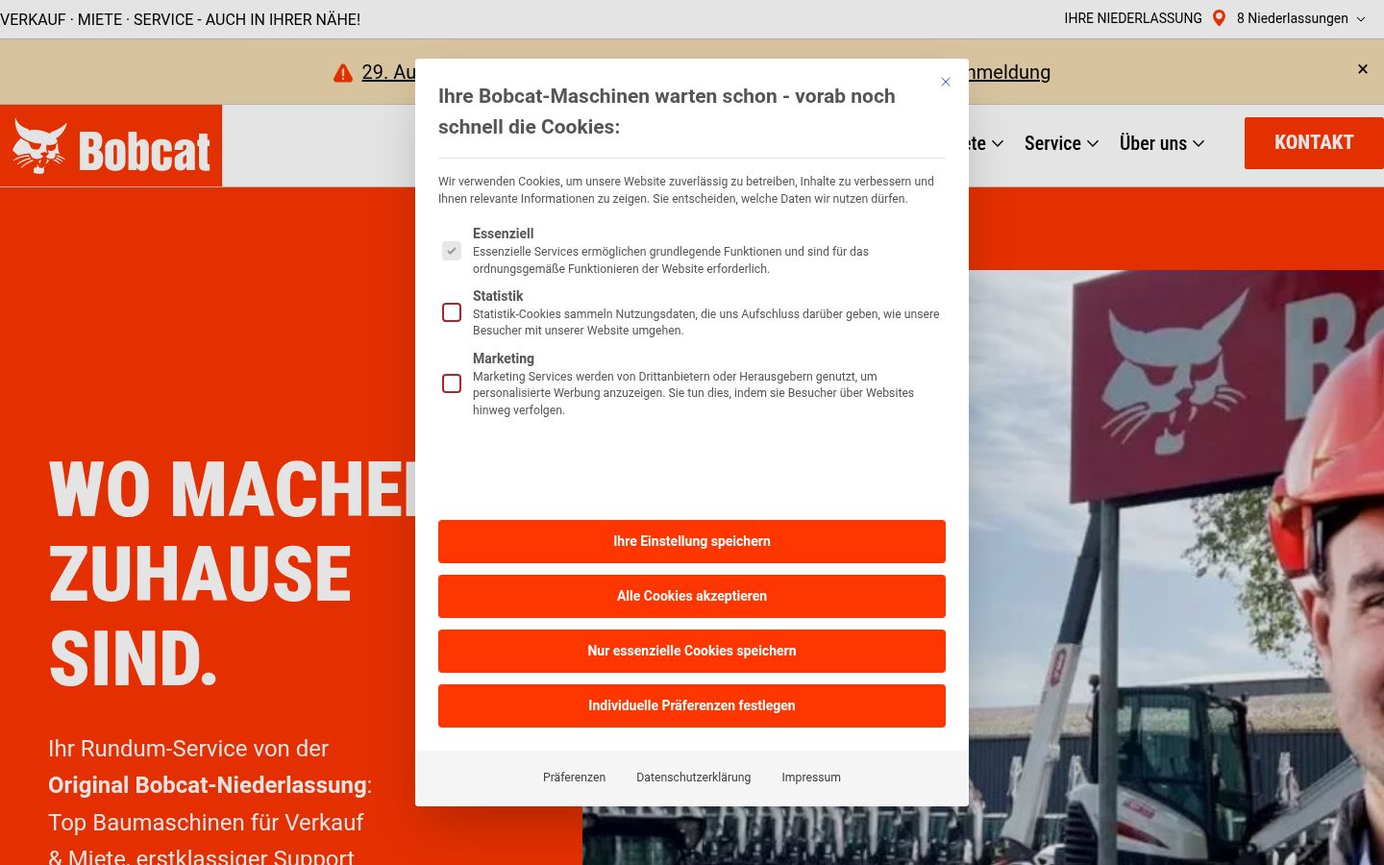Click the announcement link starting with 29.
1384x865 pixels.
click(388, 72)
